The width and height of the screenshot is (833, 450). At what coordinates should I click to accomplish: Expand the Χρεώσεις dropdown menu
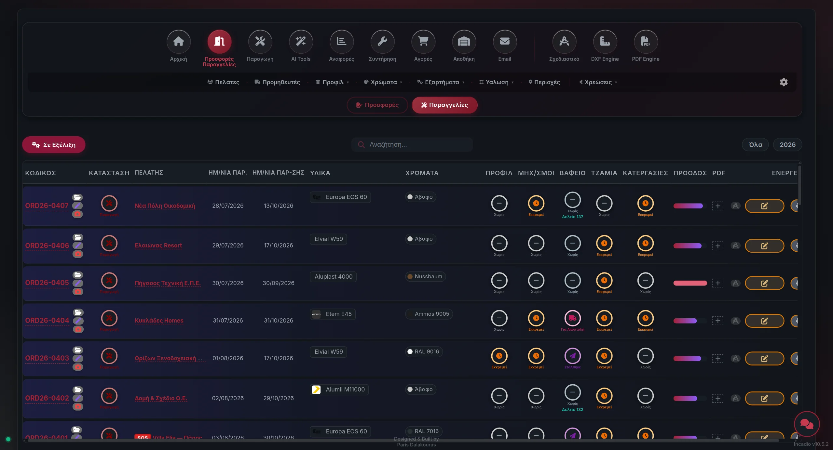pos(598,82)
